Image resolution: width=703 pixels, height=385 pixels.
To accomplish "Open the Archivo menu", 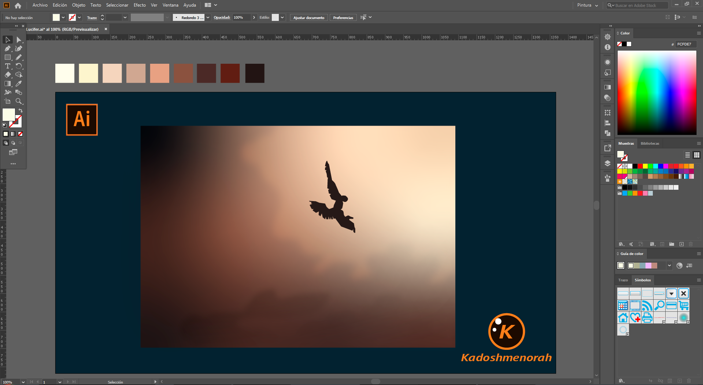I will (x=40, y=5).
